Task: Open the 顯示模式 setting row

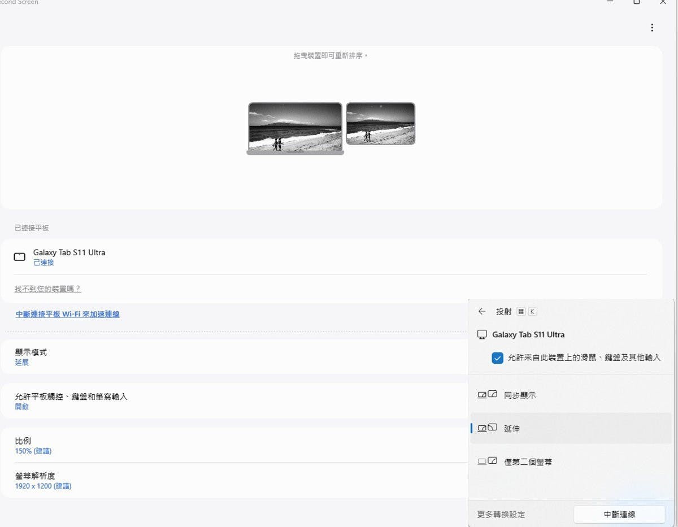Action: coord(234,356)
